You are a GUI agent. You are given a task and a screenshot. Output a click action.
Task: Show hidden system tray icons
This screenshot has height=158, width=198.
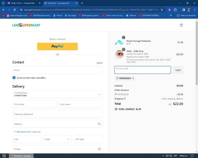(163, 156)
